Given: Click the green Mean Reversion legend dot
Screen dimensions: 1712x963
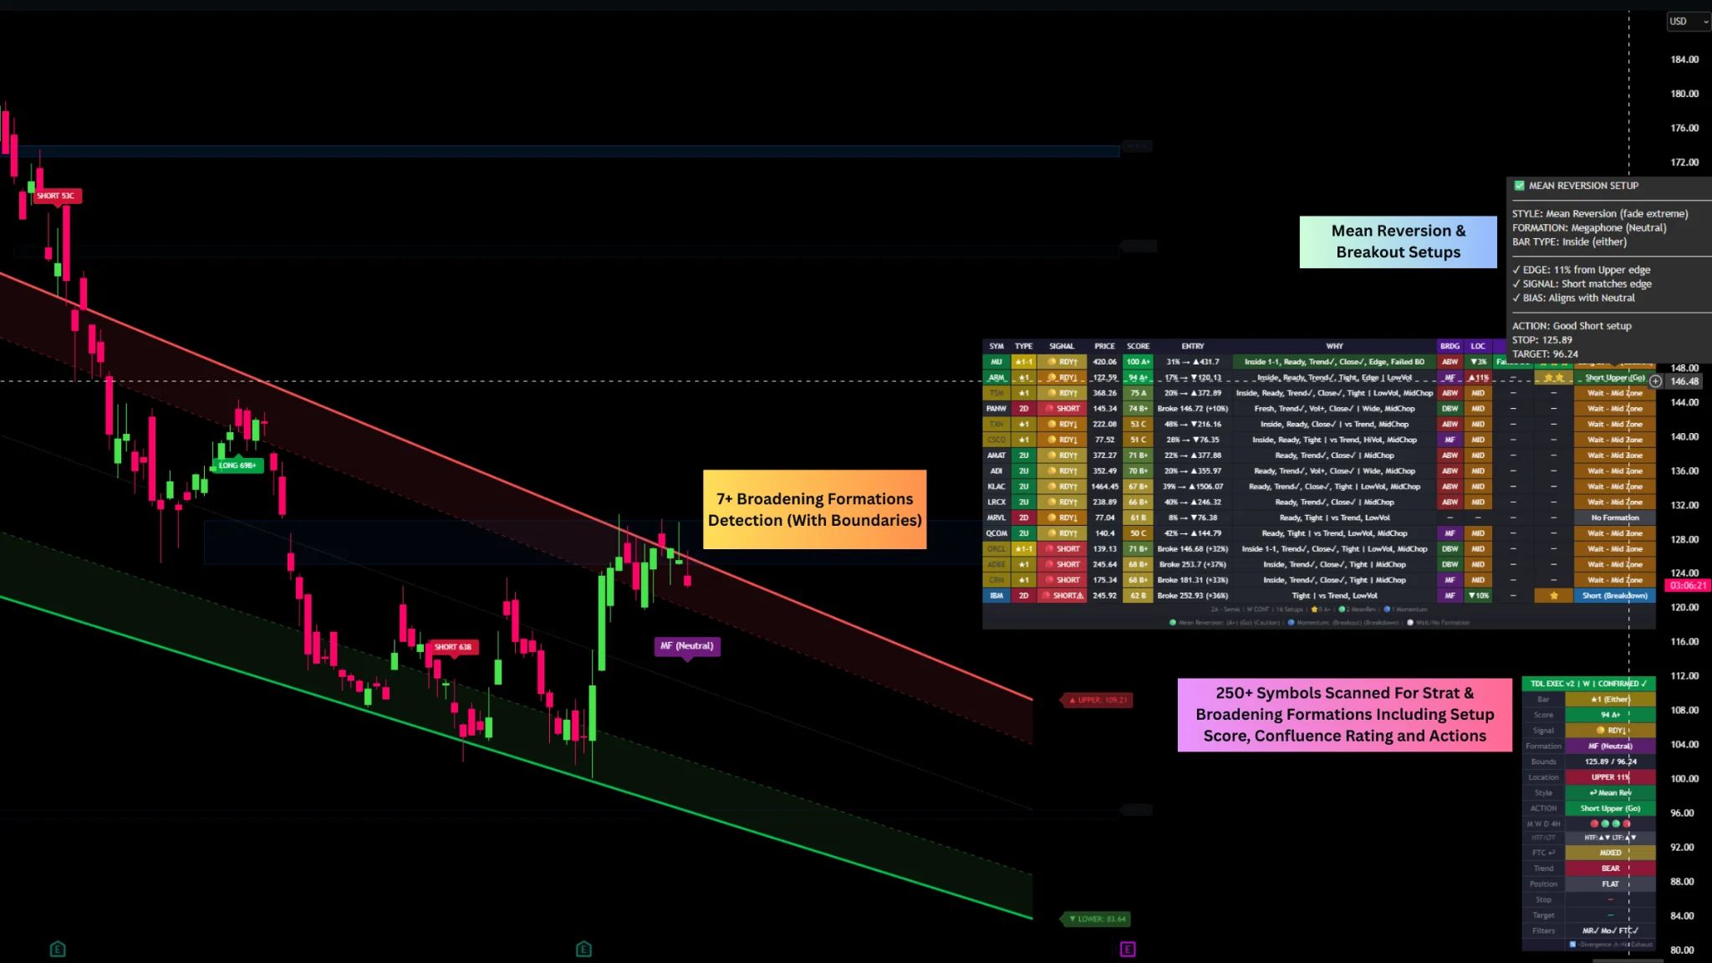Looking at the screenshot, I should point(1173,623).
